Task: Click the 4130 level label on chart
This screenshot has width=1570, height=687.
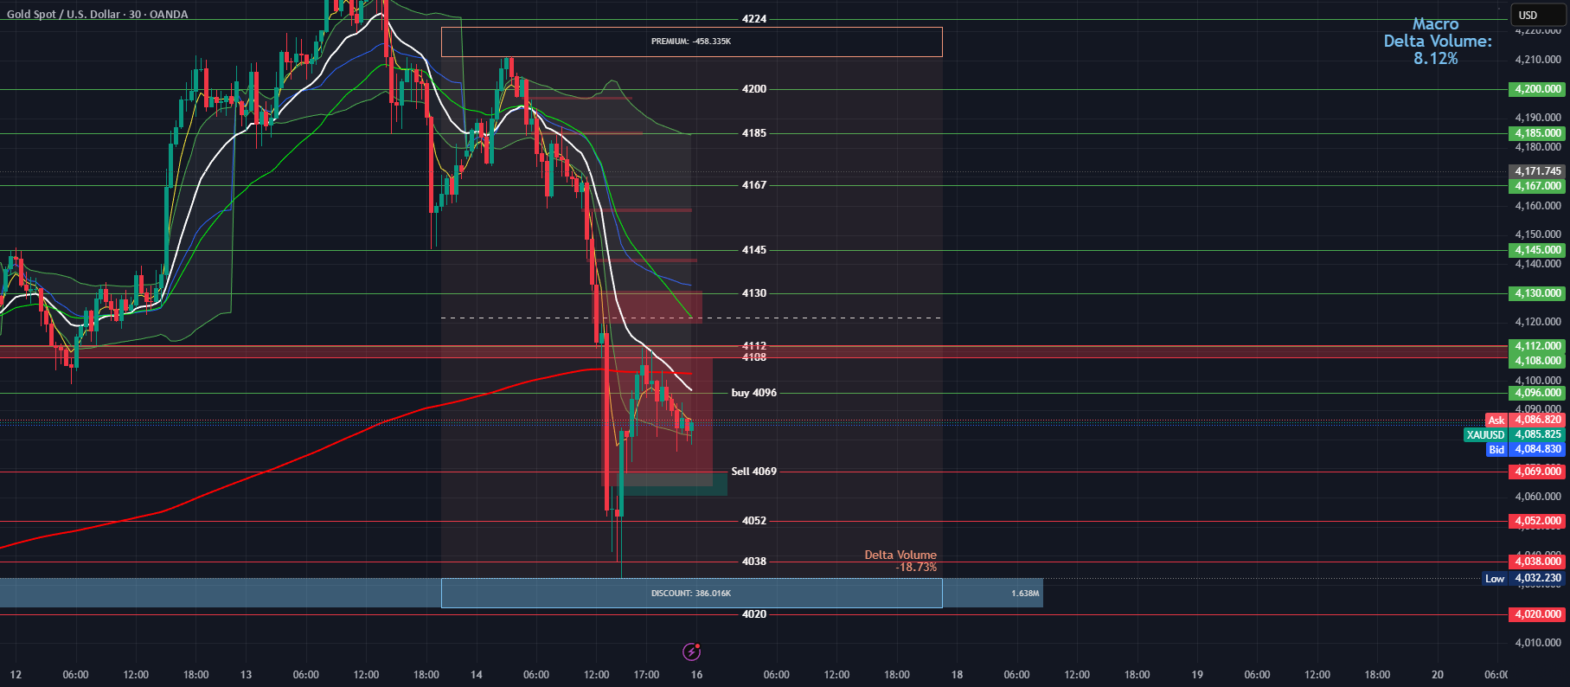Action: coord(754,293)
